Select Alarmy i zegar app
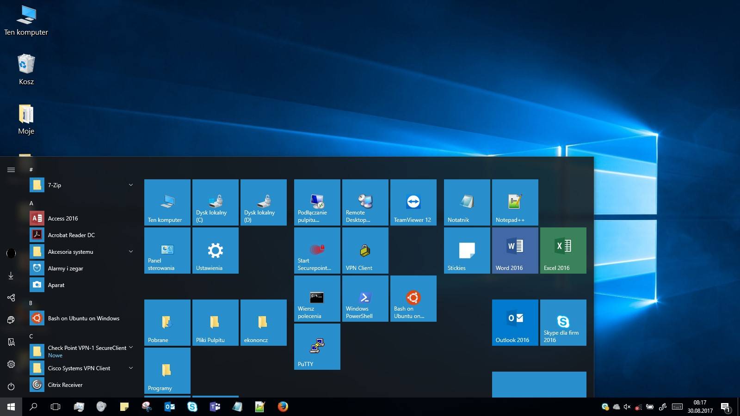Screen dimensions: 740x416 (82, 268)
